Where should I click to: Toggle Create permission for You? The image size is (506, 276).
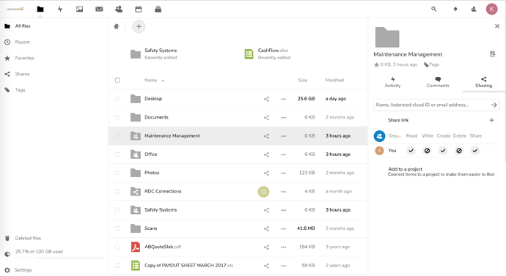[443, 151]
